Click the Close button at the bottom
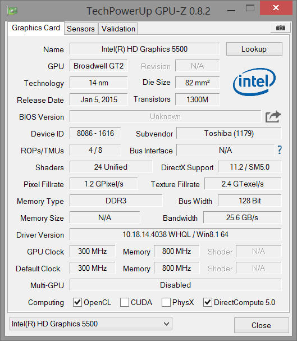This screenshot has width=297, height=341. 262,325
